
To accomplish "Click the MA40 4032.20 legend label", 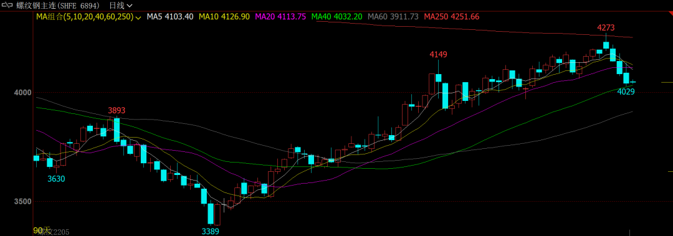I will [x=337, y=17].
